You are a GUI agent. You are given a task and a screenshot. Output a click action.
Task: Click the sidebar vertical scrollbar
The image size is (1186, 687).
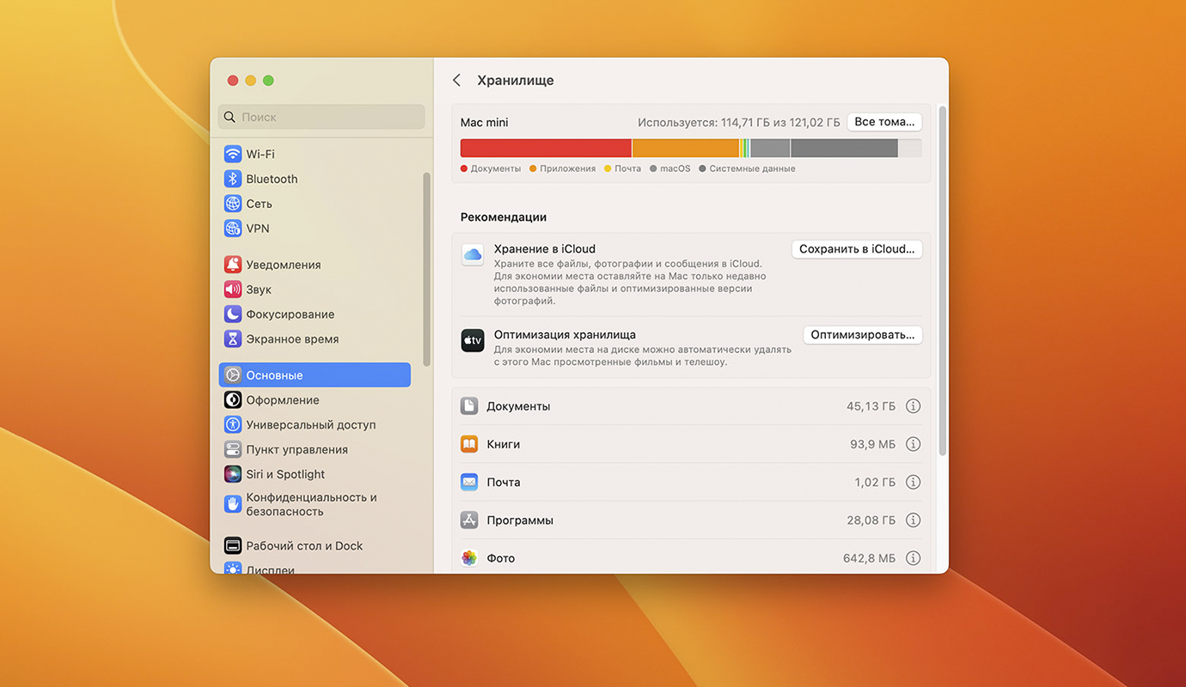click(x=427, y=270)
